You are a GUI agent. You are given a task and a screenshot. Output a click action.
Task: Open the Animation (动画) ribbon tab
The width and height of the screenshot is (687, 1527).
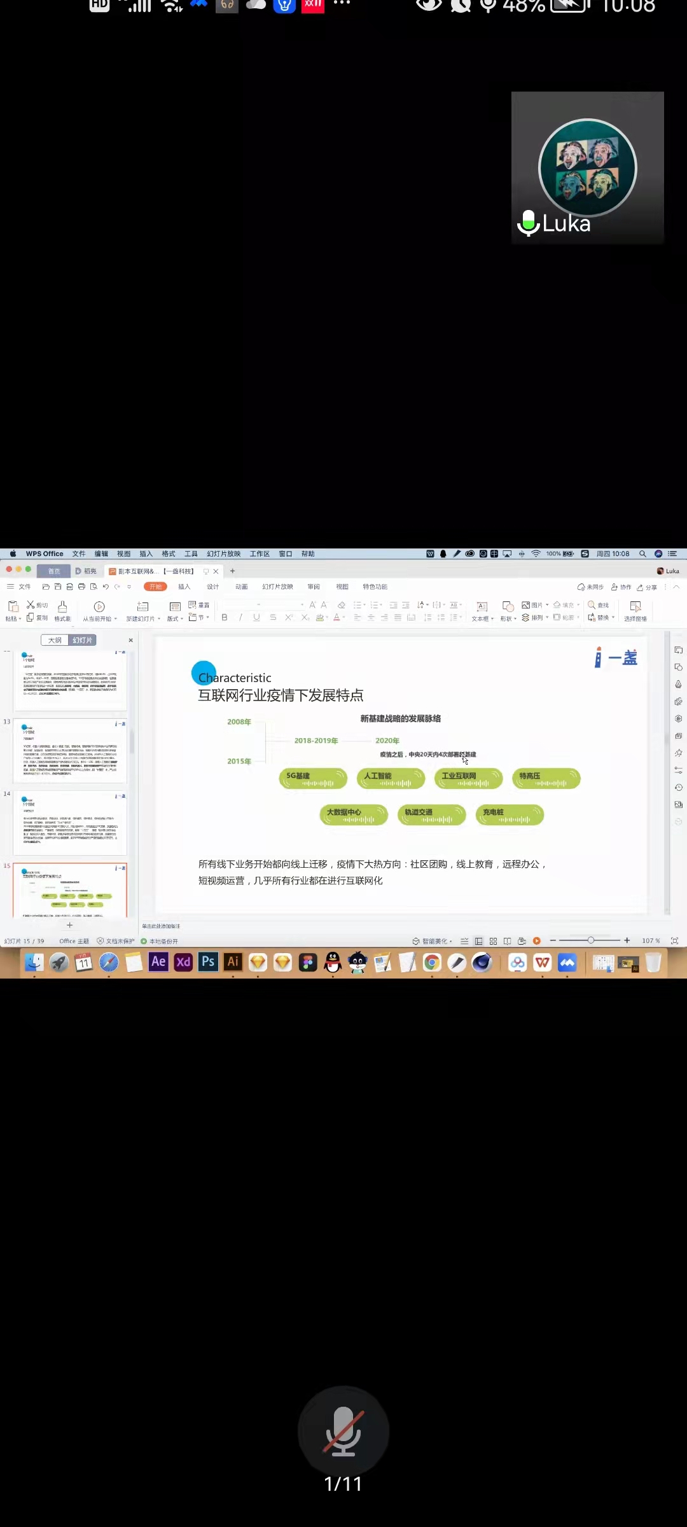coord(241,587)
